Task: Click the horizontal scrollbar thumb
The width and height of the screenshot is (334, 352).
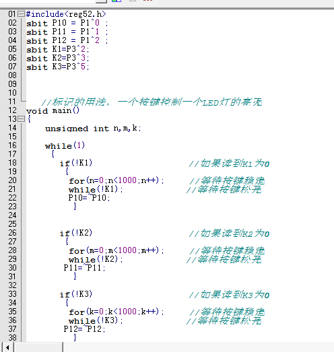Action: [x=38, y=347]
